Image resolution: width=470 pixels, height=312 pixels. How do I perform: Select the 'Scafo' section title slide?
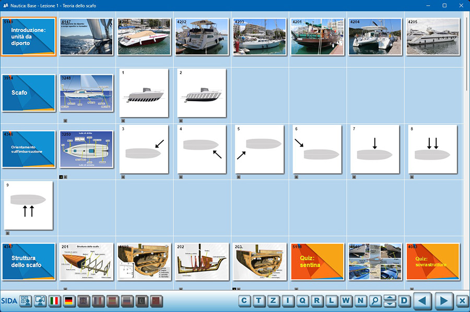pos(29,93)
